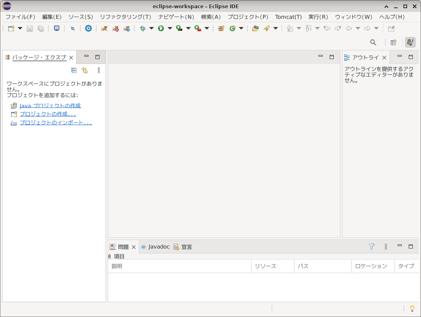The width and height of the screenshot is (421, 317).
Task: Open the ファイル(F) menu
Action: tap(20, 17)
